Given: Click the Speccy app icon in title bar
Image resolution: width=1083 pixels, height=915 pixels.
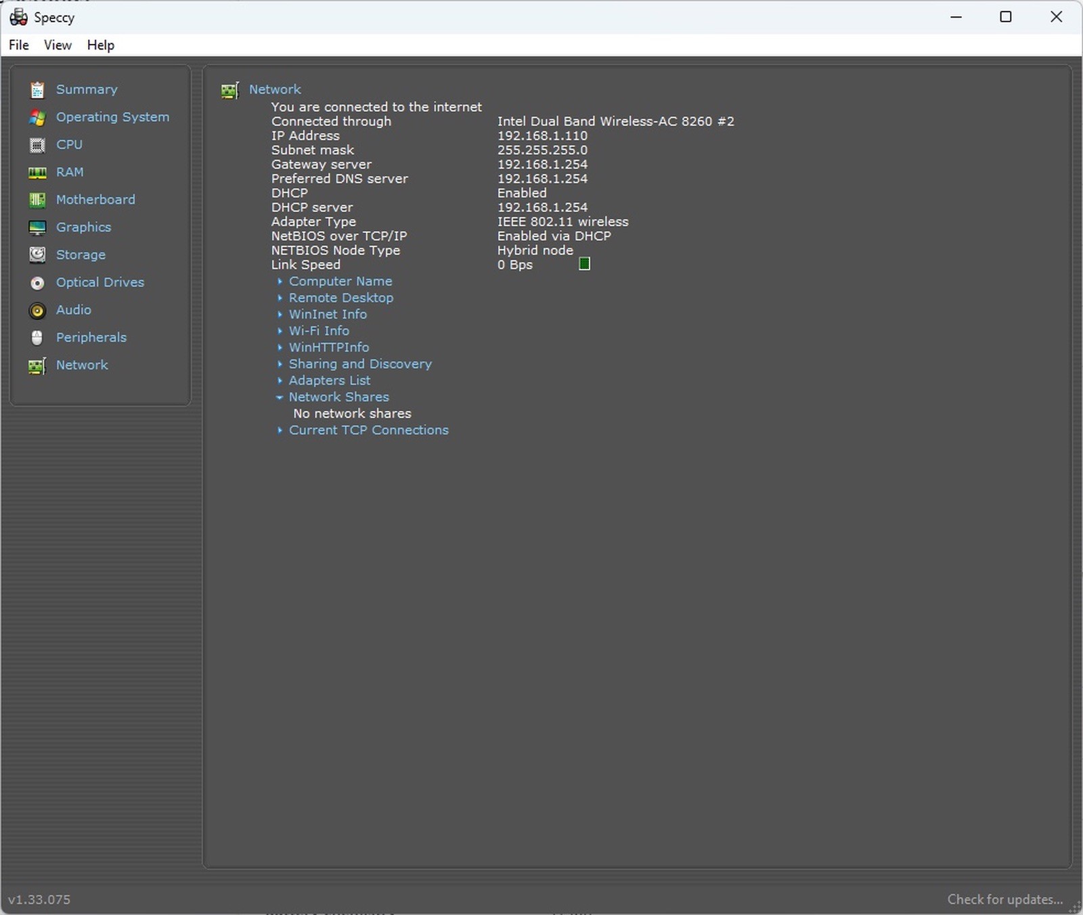Looking at the screenshot, I should (18, 17).
